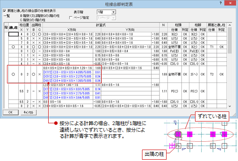This screenshot has width=238, height=161.
Task: Click the OK button
Action: (x=11, y=112)
